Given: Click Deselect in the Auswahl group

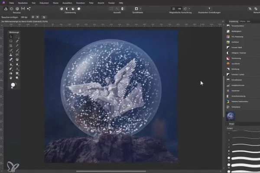Looking at the screenshot, I should point(117,9).
